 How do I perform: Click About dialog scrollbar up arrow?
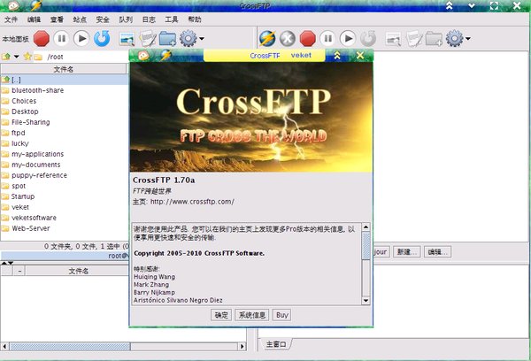point(366,227)
